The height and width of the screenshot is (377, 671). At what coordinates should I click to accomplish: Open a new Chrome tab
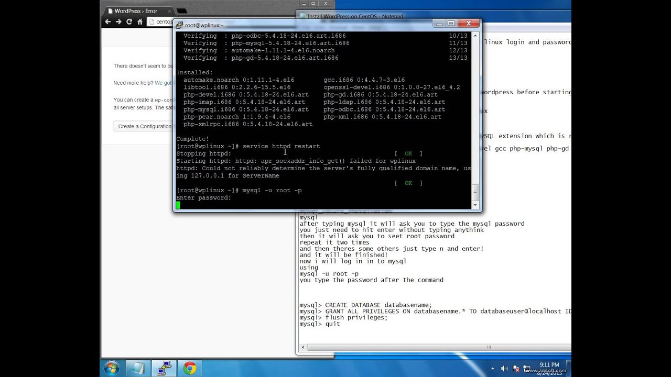click(182, 11)
